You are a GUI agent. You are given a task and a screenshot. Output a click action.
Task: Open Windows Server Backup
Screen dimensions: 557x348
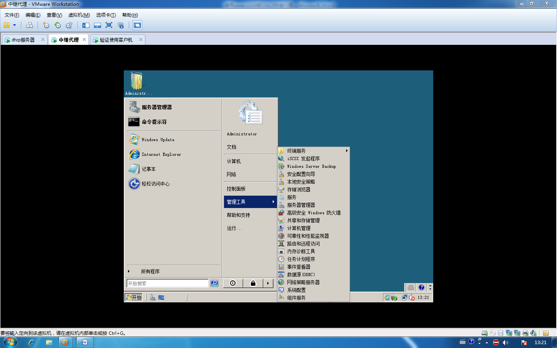[313, 166]
